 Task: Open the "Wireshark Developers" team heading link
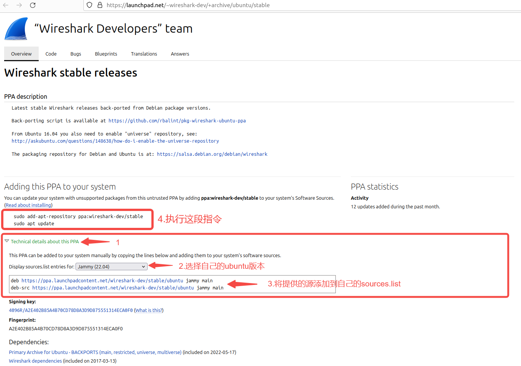coord(113,29)
